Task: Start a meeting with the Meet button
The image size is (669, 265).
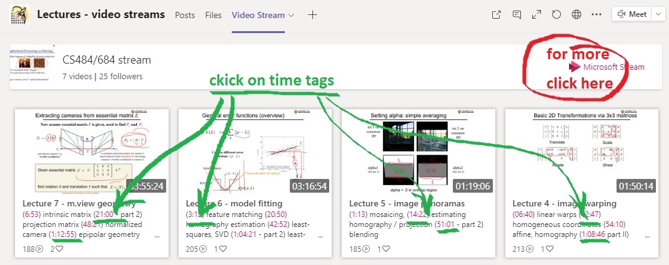Action: click(x=631, y=14)
